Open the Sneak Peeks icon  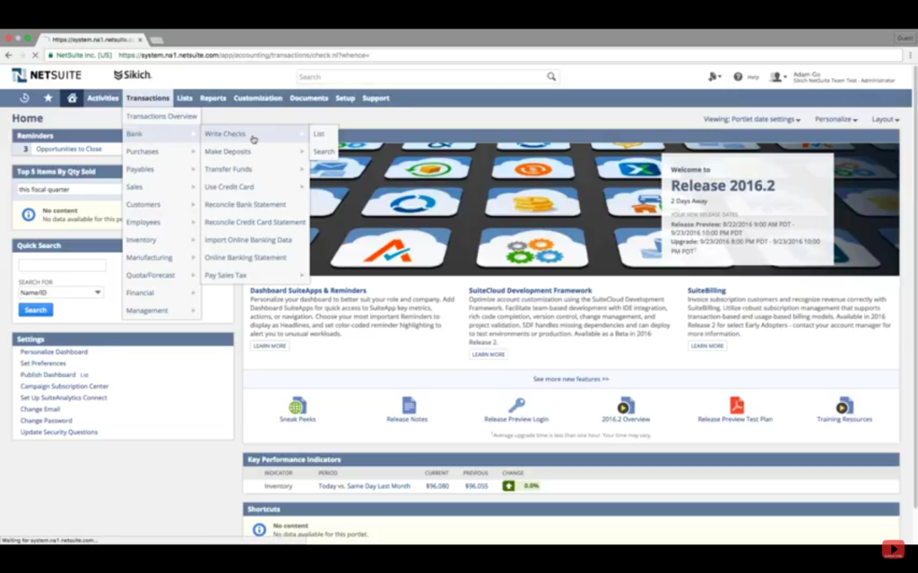click(298, 406)
